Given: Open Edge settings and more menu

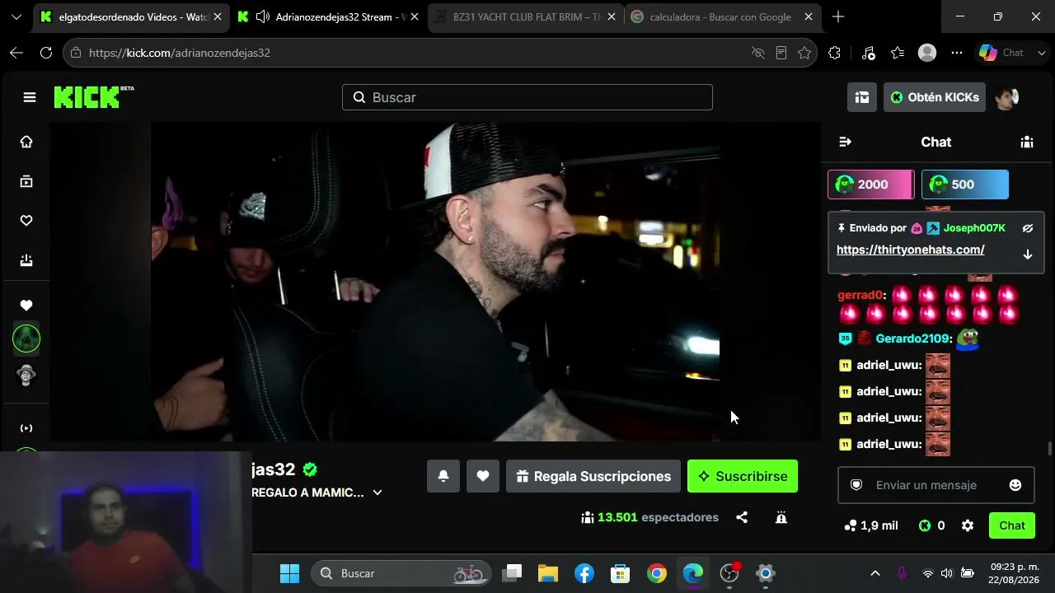Looking at the screenshot, I should 957,53.
